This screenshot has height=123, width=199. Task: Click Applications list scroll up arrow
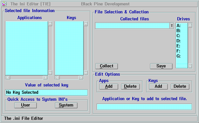[50, 24]
